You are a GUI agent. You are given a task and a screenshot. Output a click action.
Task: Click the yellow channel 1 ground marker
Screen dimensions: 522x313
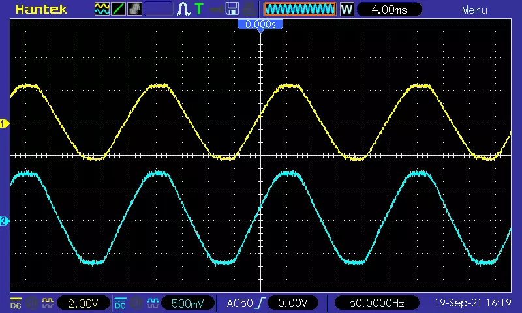coord(5,124)
